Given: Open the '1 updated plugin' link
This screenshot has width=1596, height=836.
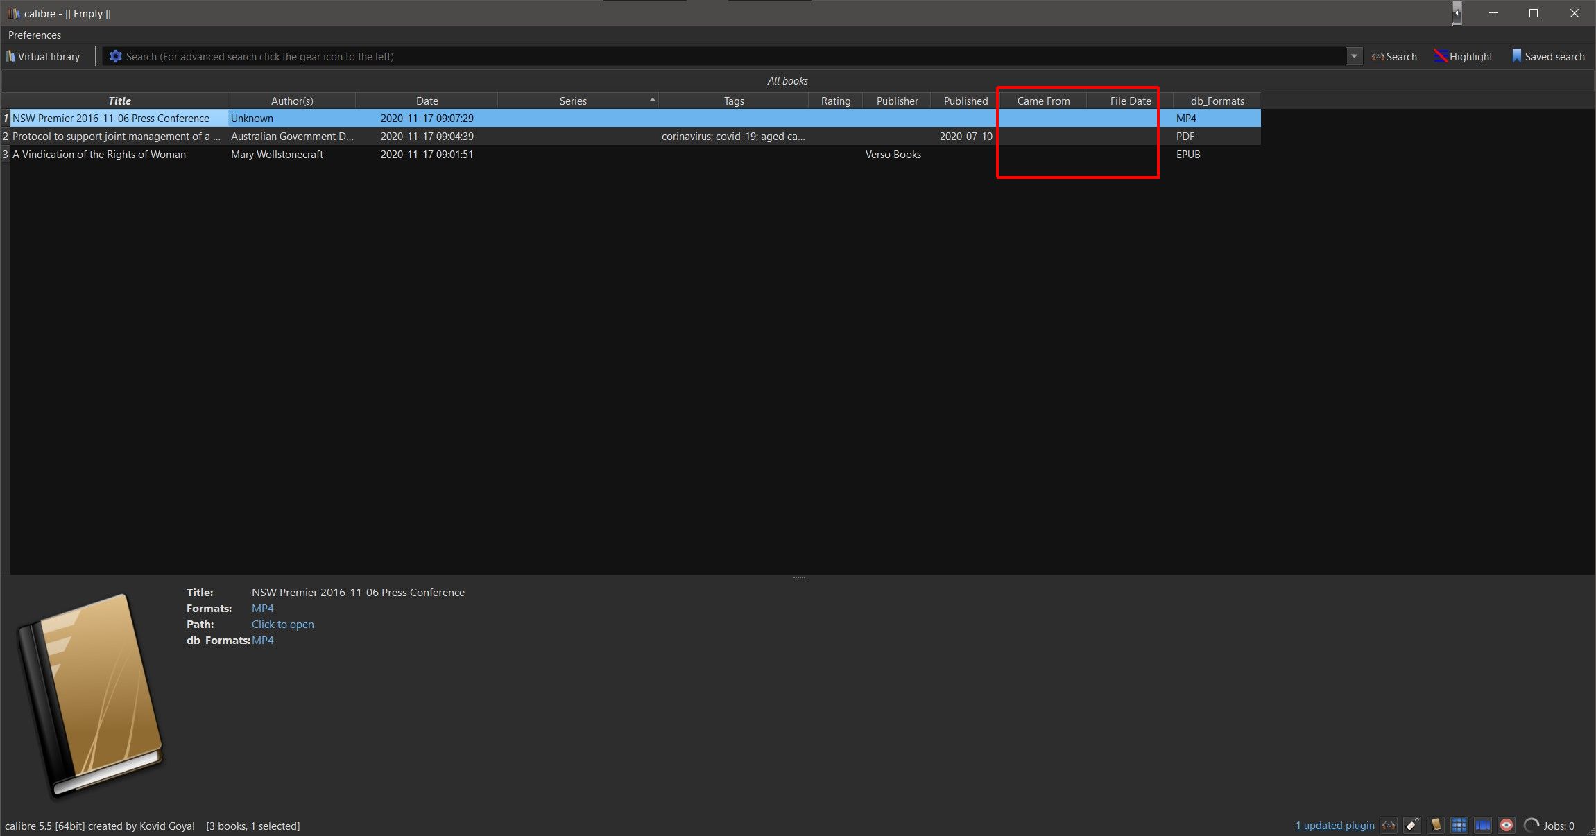Looking at the screenshot, I should 1335,826.
